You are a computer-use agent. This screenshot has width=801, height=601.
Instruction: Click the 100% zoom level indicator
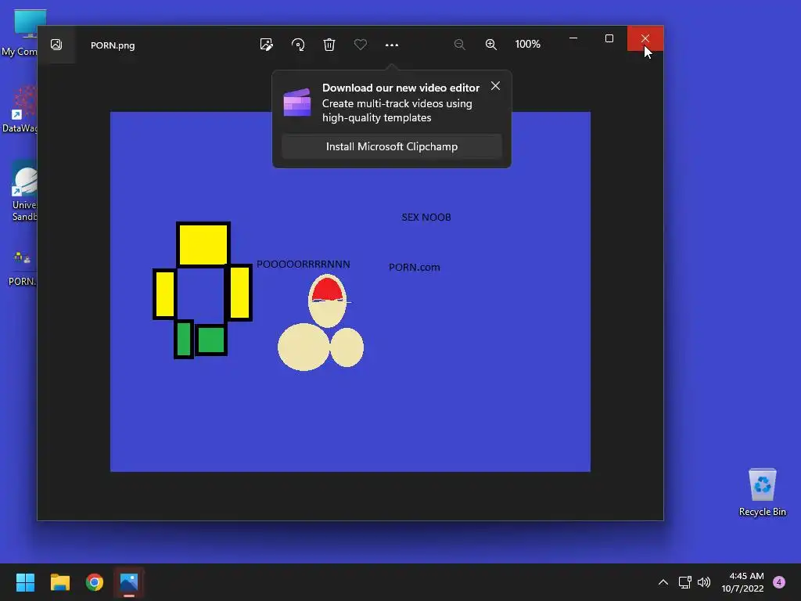(528, 45)
